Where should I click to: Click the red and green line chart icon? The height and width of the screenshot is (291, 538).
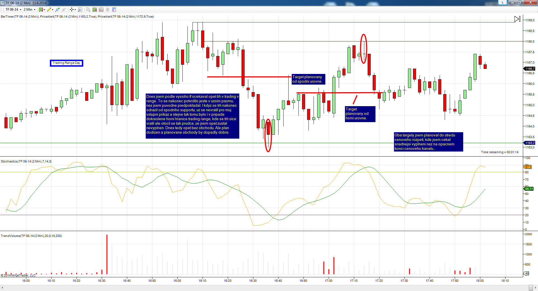pos(101,10)
